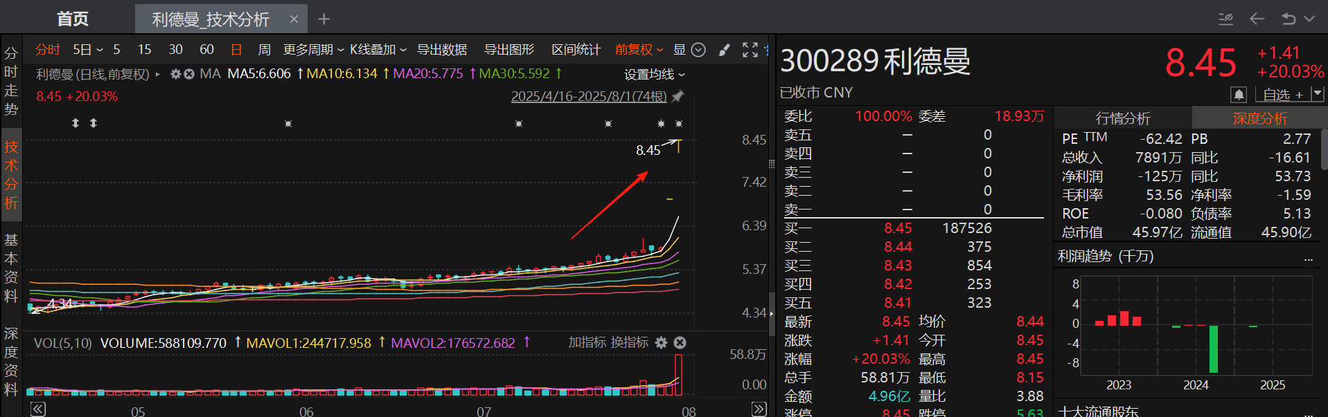1328x417 pixels.
Task: Click the 区间统计 button
Action: coord(576,50)
